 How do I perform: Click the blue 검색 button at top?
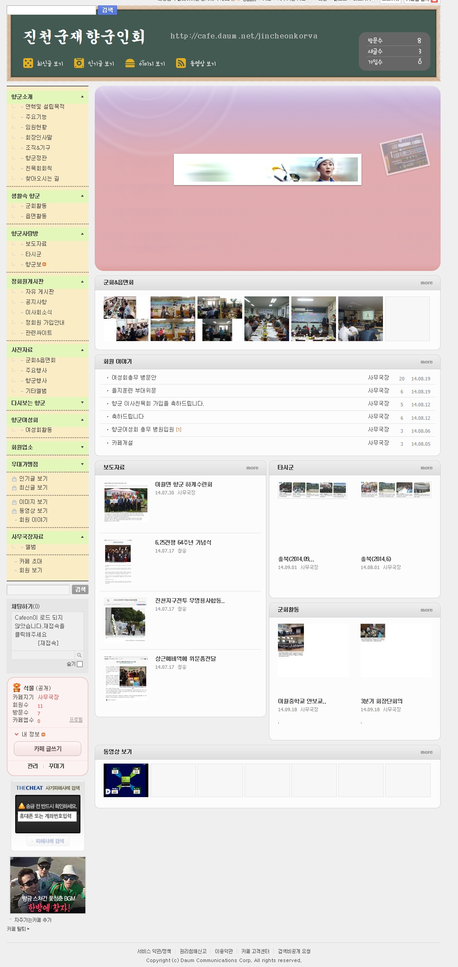pos(107,10)
